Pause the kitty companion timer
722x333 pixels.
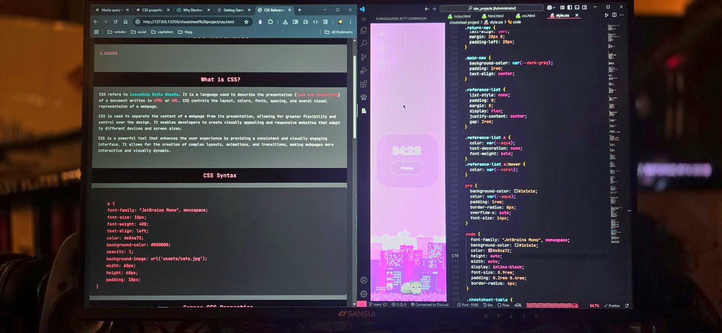click(407, 168)
